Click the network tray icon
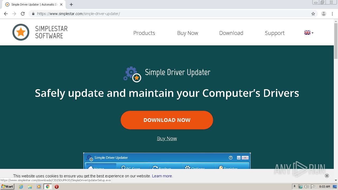Screen dimensions: 338x190 tap(300, 187)
